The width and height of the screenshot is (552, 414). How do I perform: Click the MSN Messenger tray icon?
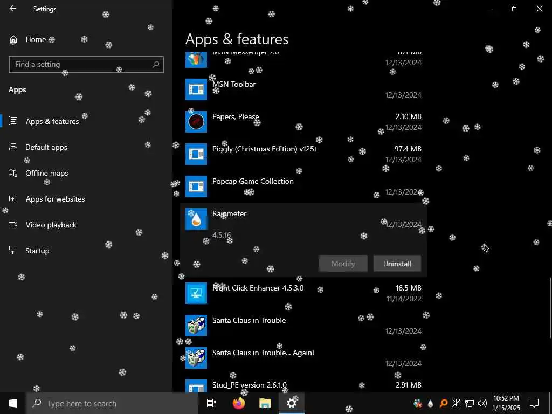pyautogui.click(x=418, y=403)
